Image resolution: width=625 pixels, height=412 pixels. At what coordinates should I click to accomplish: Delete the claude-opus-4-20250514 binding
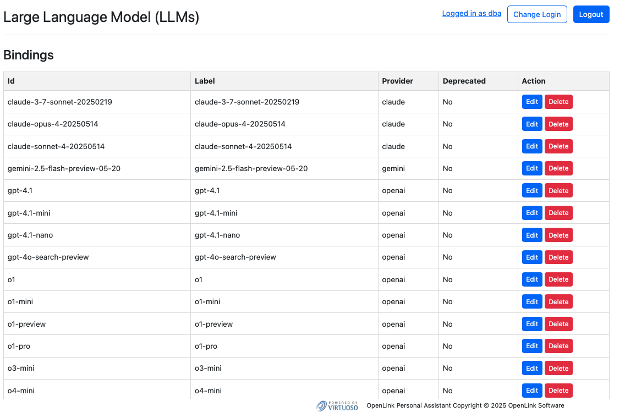558,124
